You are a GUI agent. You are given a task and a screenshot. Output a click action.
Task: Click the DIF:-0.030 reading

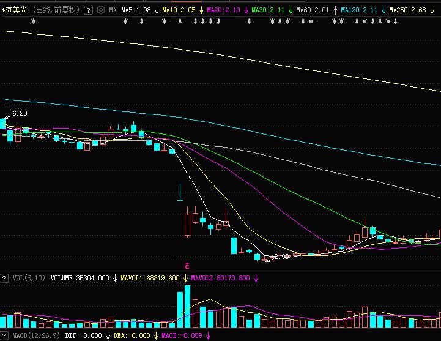[x=84, y=335]
